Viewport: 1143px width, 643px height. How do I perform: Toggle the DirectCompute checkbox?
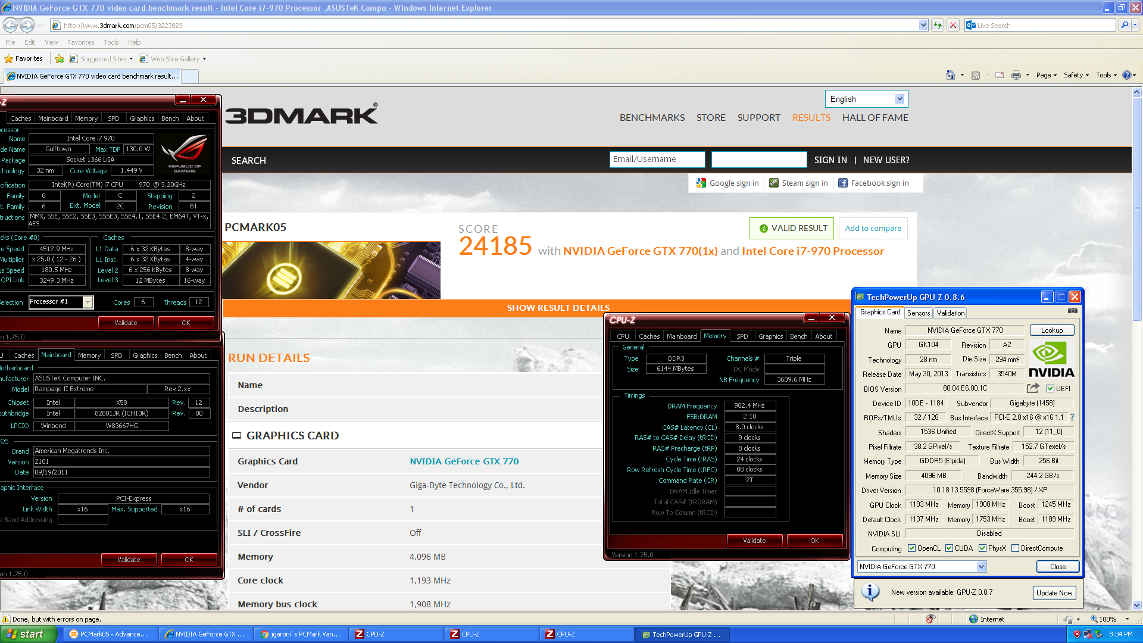(x=1015, y=548)
